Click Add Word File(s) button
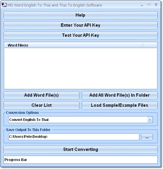Screen dimensions: 163x169 [x=41, y=95]
